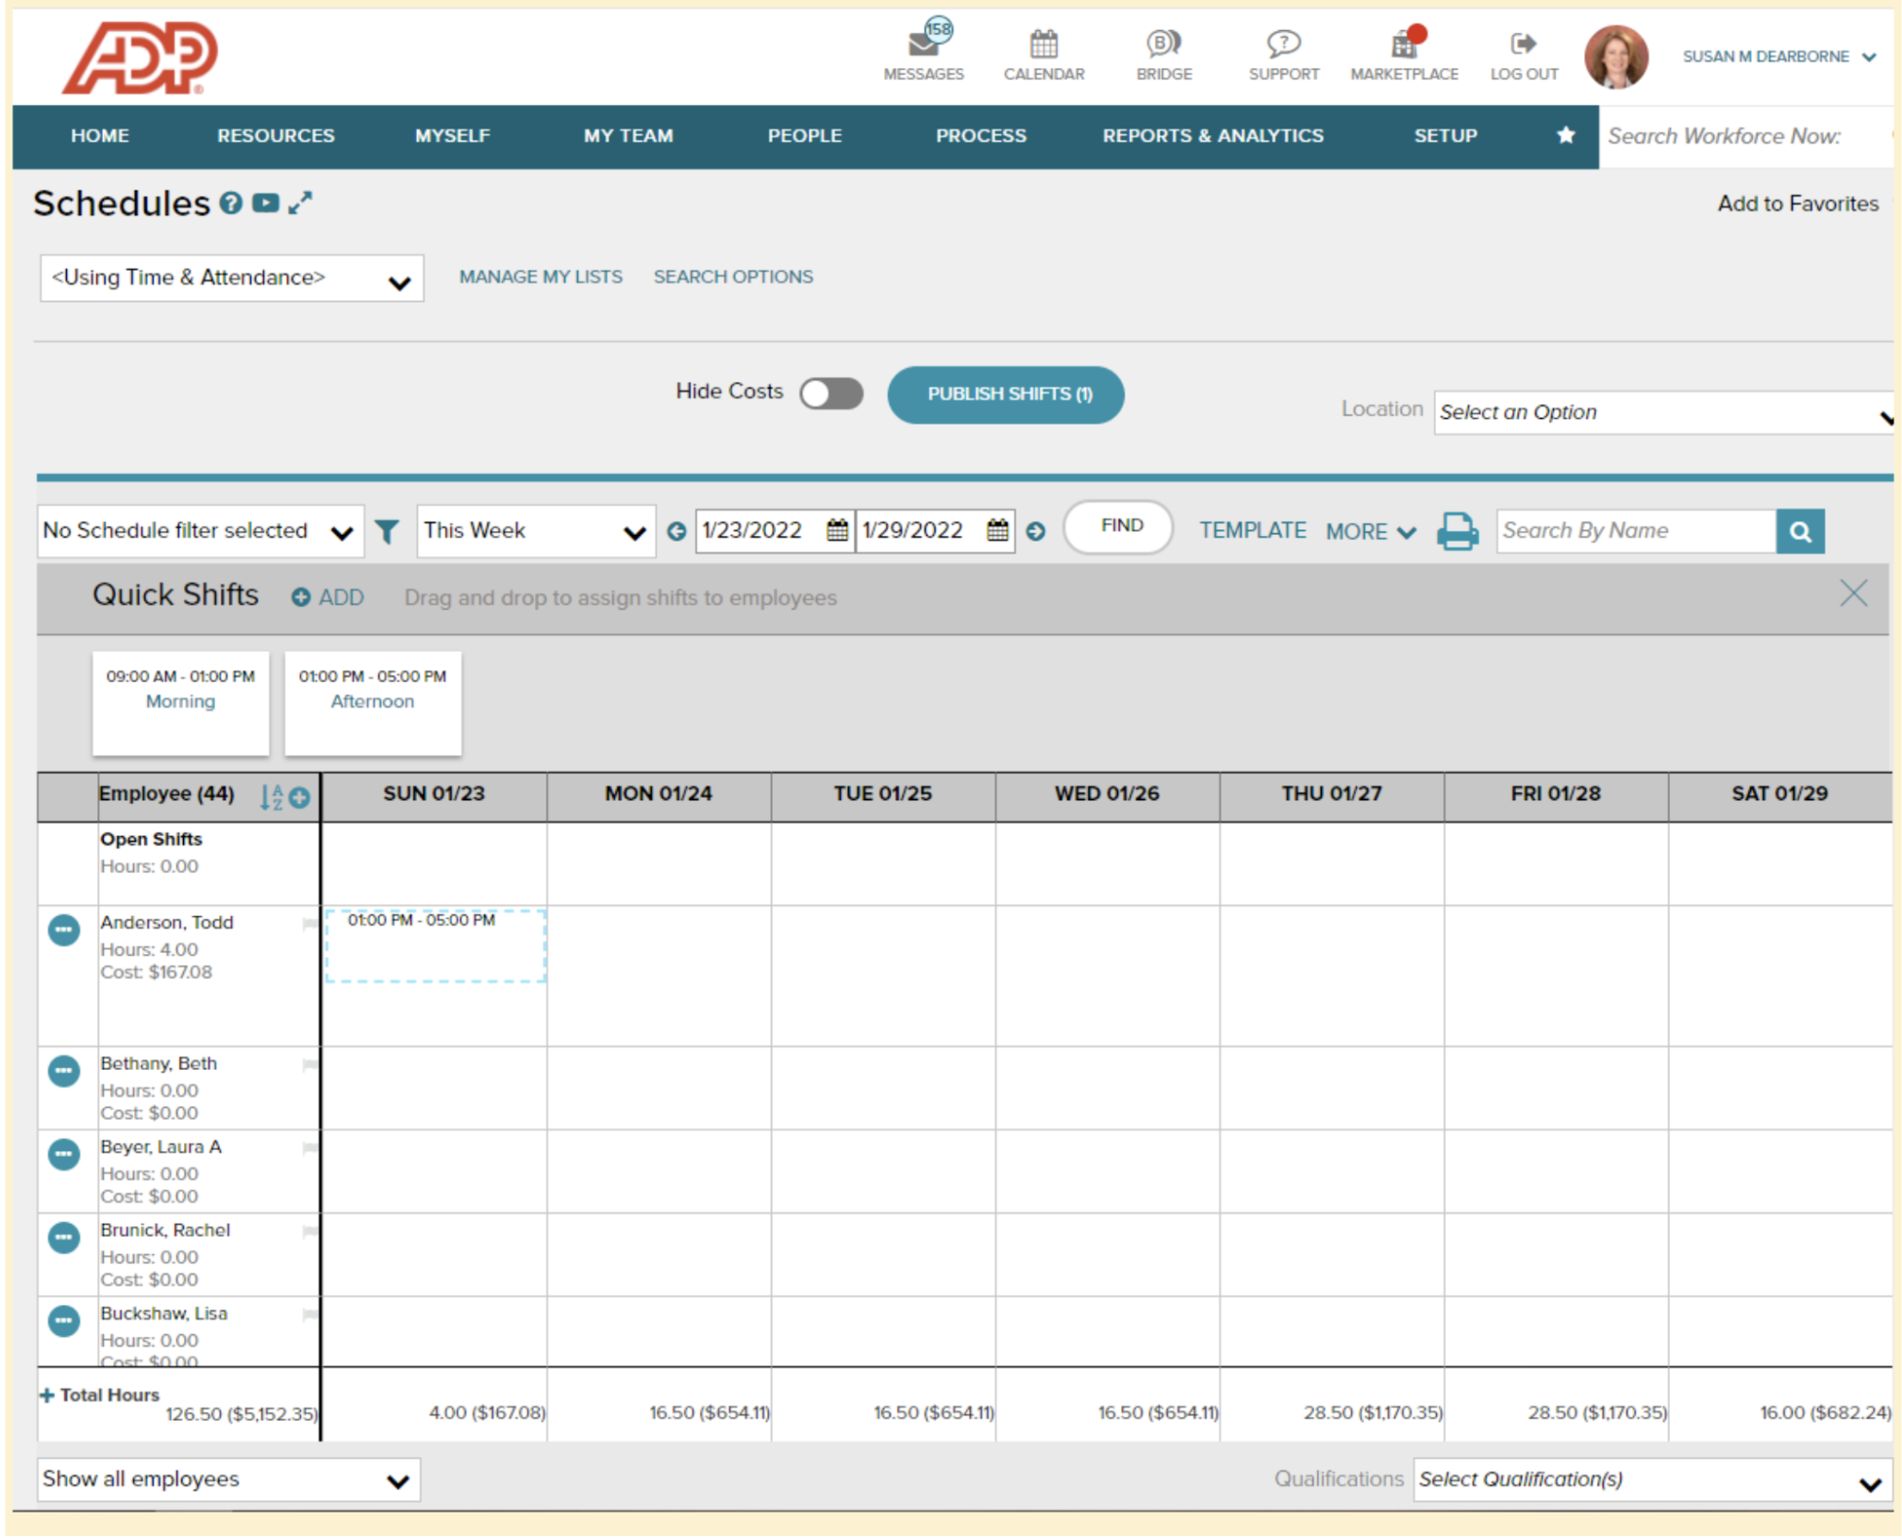Toggle the flag next to Bethany, Beth
Screen dimensions: 1902x1538
[309, 1064]
